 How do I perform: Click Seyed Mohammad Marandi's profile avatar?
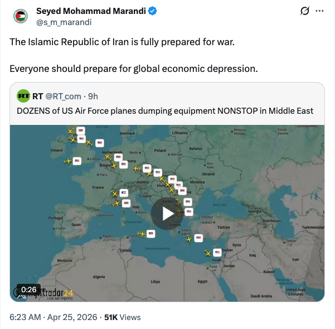pos(21,16)
